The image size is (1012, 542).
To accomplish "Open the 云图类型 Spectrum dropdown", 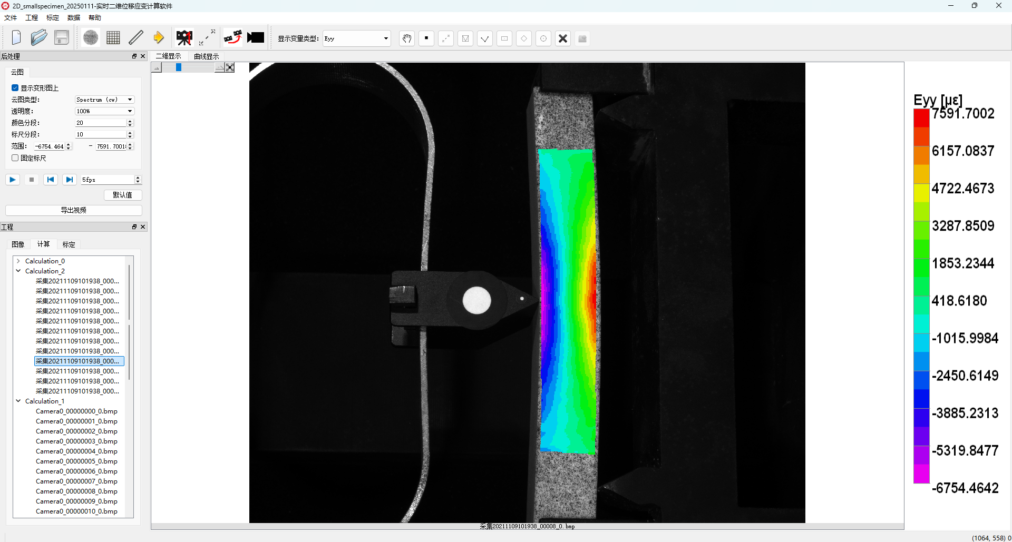I will (104, 100).
